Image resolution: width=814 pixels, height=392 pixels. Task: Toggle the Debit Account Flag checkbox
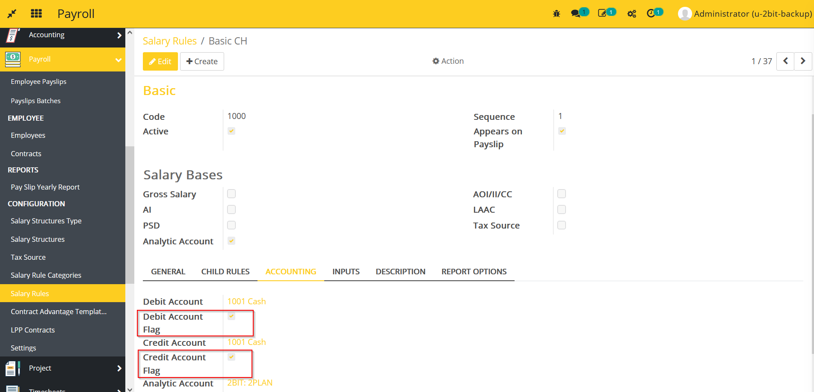coord(231,316)
